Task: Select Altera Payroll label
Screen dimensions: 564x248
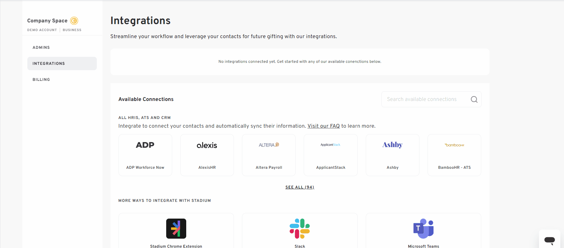Action: [x=269, y=167]
